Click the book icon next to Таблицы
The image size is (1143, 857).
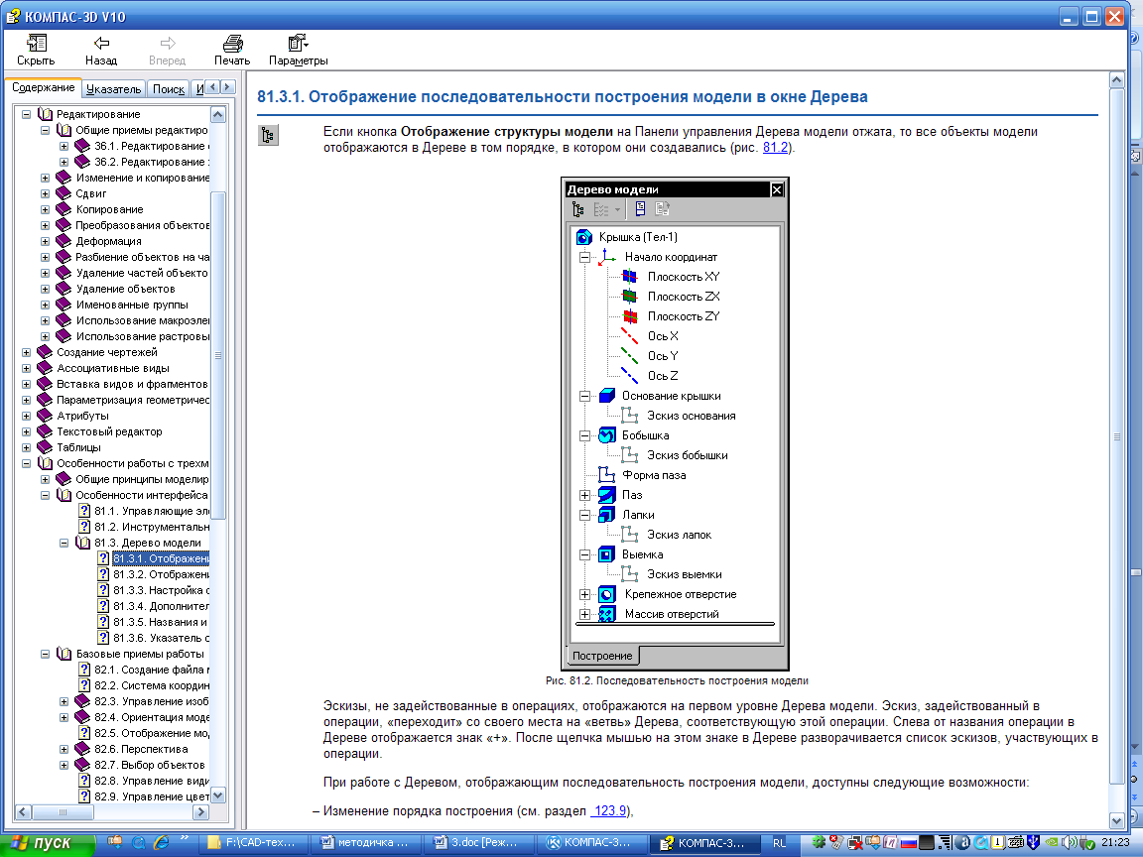(x=46, y=447)
